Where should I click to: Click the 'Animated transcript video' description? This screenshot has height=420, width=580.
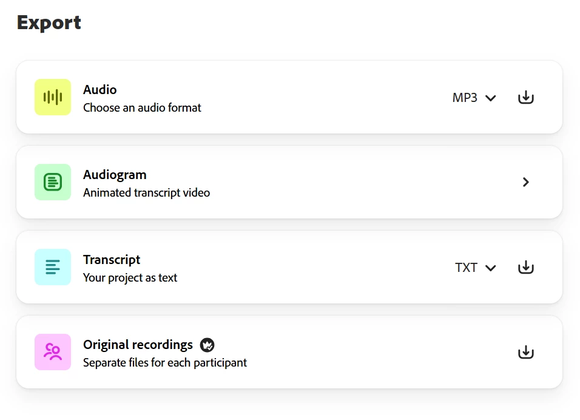coord(146,193)
